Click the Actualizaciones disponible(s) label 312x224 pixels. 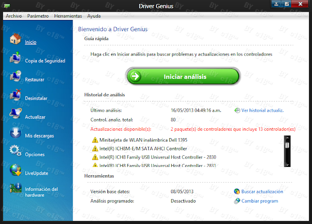pyautogui.click(x=121, y=129)
